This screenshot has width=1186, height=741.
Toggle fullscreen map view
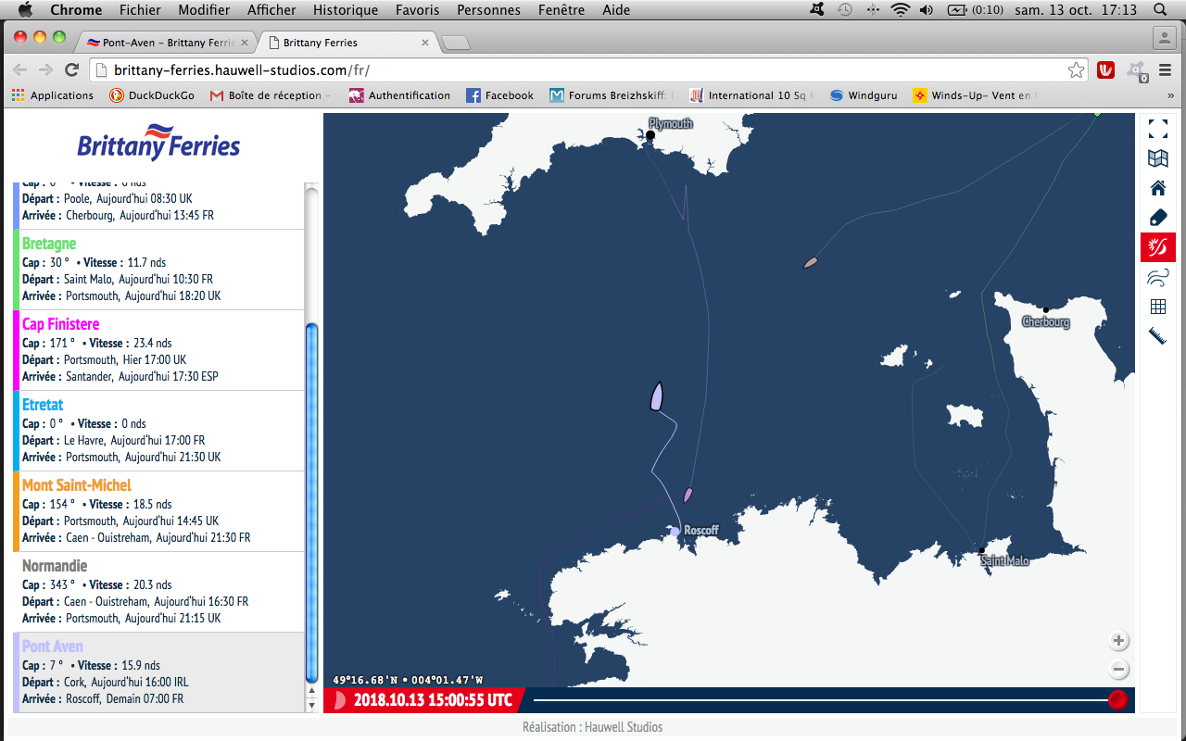(1157, 129)
